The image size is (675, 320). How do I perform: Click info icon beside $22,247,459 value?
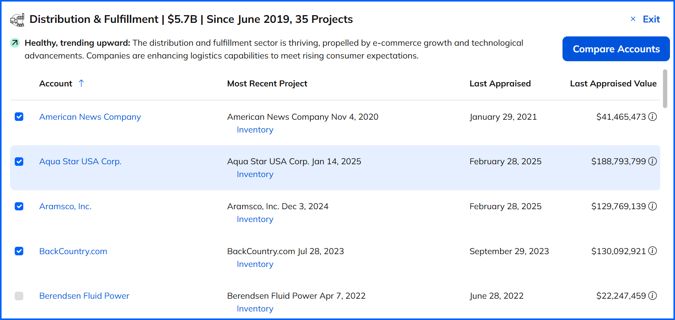[x=653, y=296]
